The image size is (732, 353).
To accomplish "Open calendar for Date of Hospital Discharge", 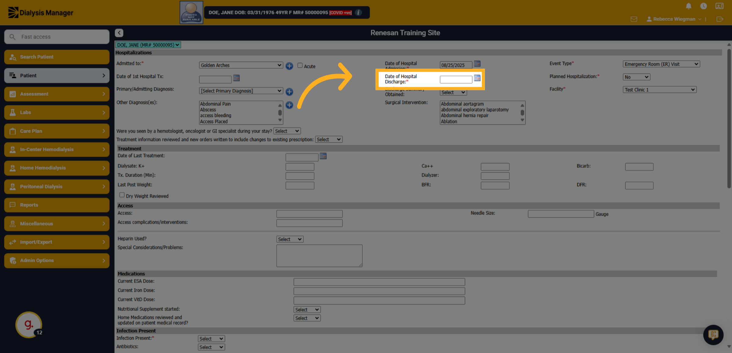I will tap(477, 78).
